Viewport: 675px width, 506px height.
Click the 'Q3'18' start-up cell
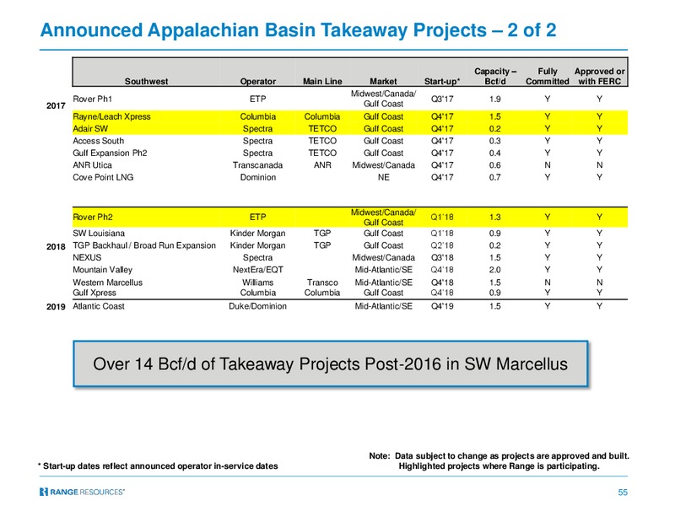442,257
